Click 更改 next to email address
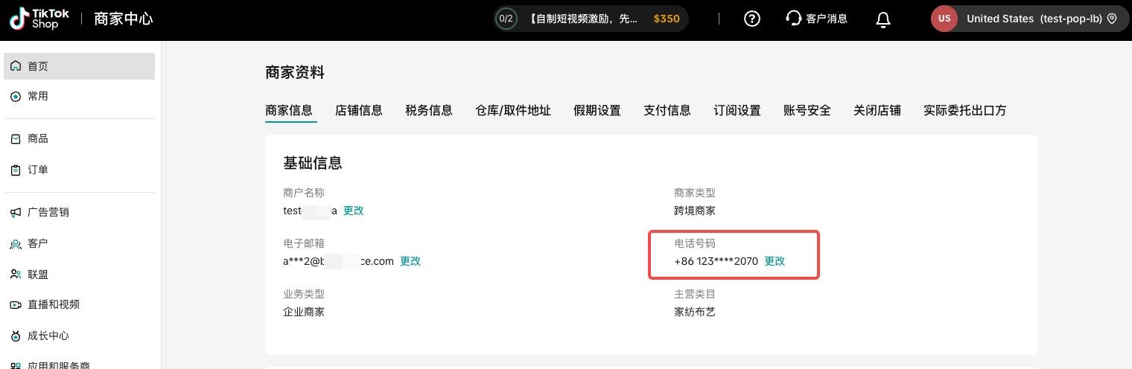Image resolution: width=1132 pixels, height=369 pixels. tap(410, 261)
